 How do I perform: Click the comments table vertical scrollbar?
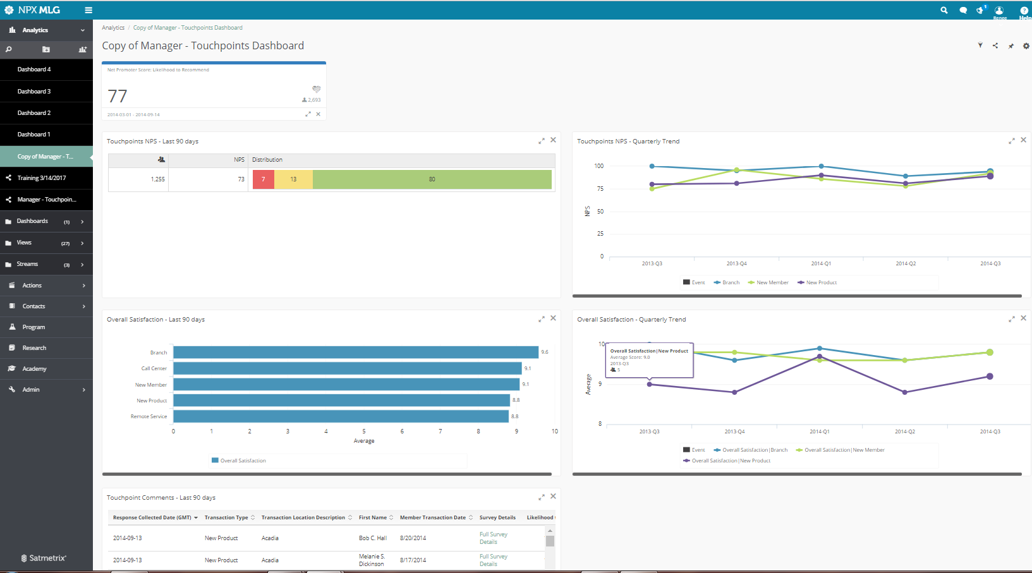point(550,541)
